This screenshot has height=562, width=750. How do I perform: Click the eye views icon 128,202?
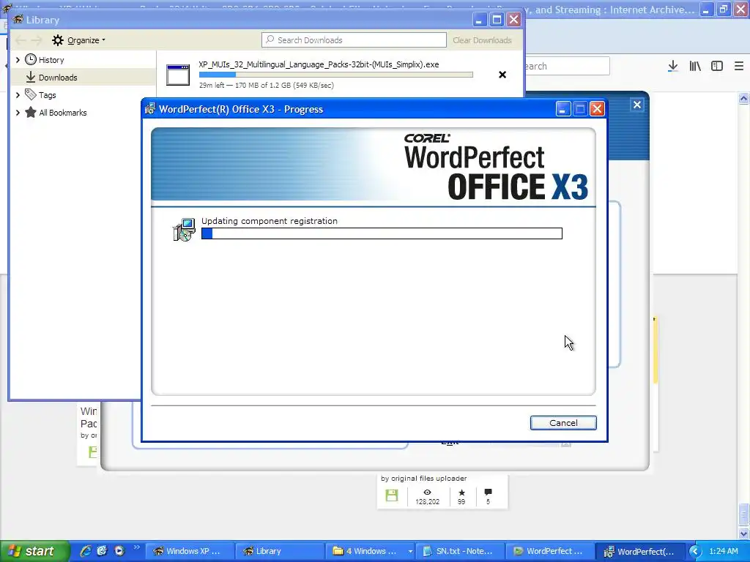(427, 492)
